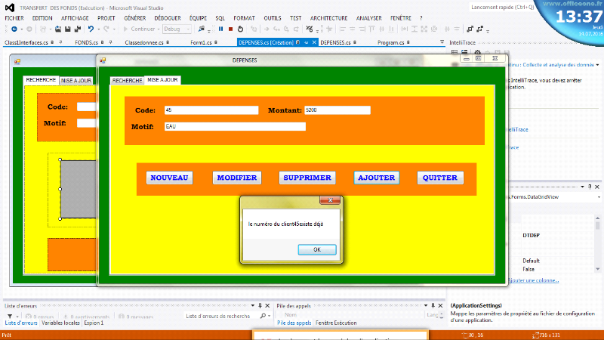Click the Pause debugging icon in toolbar
604x340 pixels.
[220, 29]
